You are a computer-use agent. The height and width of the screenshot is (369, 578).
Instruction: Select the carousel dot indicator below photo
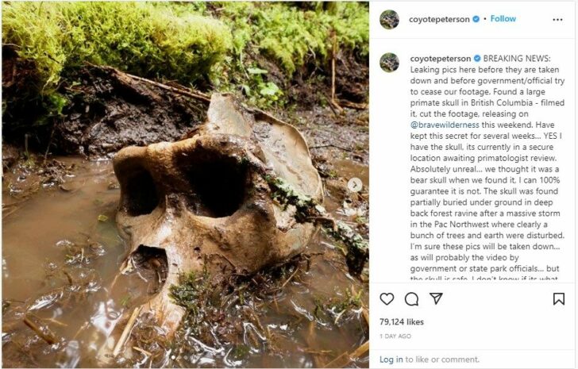(173, 357)
